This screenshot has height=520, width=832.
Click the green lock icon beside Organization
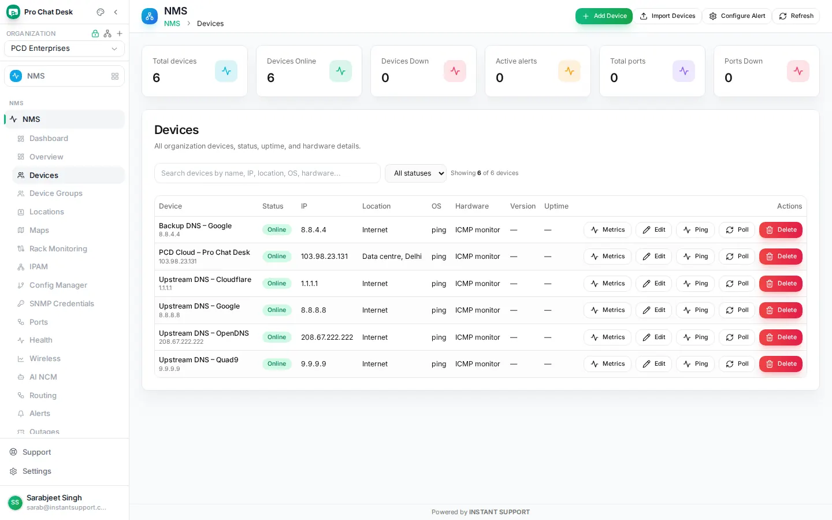[x=95, y=34]
